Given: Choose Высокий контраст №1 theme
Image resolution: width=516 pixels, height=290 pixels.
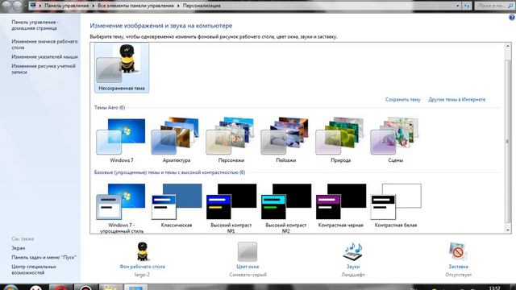Looking at the screenshot, I should coord(231,208).
